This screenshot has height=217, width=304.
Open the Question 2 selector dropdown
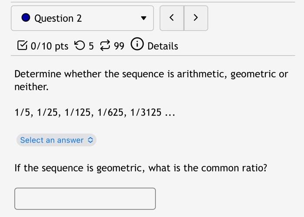[83, 18]
